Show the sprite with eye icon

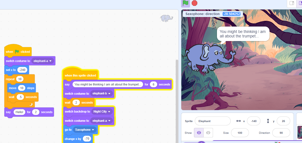coord(199,133)
